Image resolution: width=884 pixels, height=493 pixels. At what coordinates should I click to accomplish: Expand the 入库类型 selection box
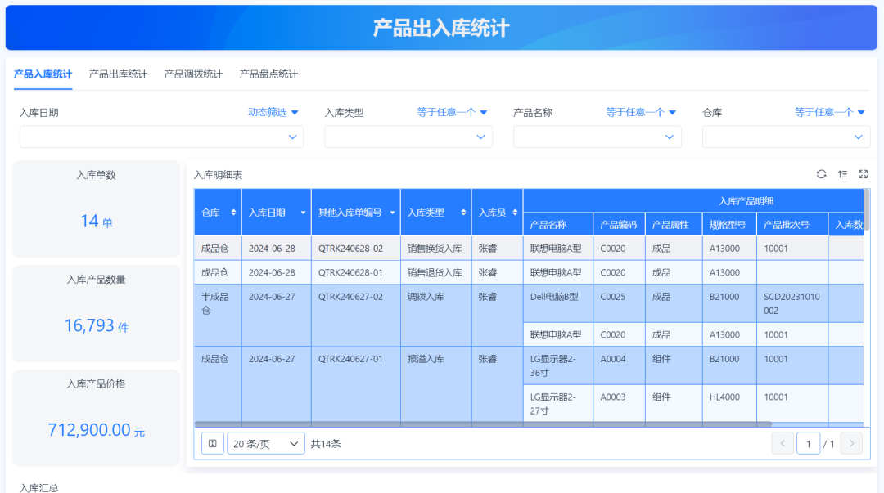point(408,137)
